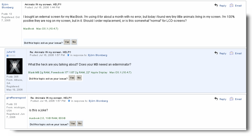The width and height of the screenshot is (252, 136).
Task: Click the reply arrow icon on giraffesaregood's post
Action: (x=216, y=99)
